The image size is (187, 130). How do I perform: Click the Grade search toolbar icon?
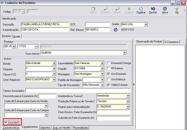(x=117, y=9)
